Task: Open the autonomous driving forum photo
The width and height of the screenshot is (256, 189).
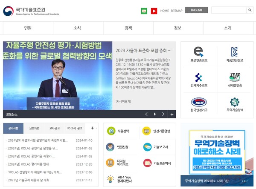Action: point(58,76)
